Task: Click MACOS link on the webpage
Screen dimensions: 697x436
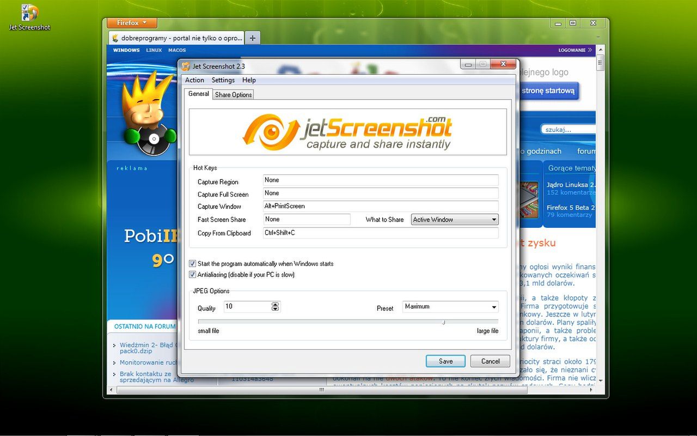Action: [x=177, y=50]
